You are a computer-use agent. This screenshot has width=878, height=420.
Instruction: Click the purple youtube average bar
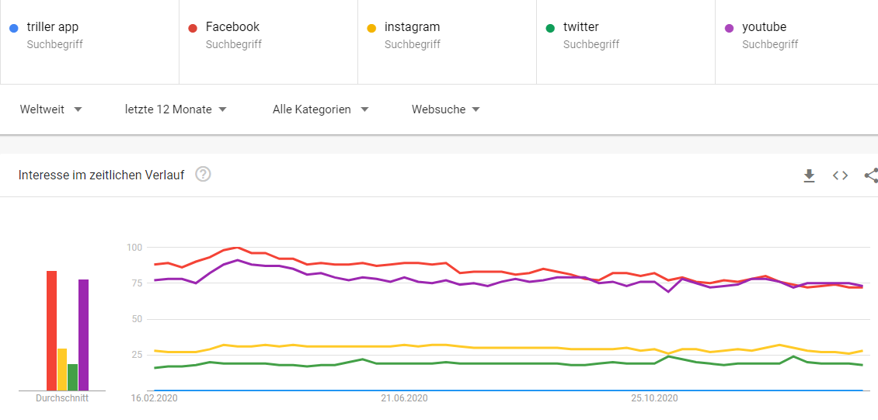click(83, 335)
